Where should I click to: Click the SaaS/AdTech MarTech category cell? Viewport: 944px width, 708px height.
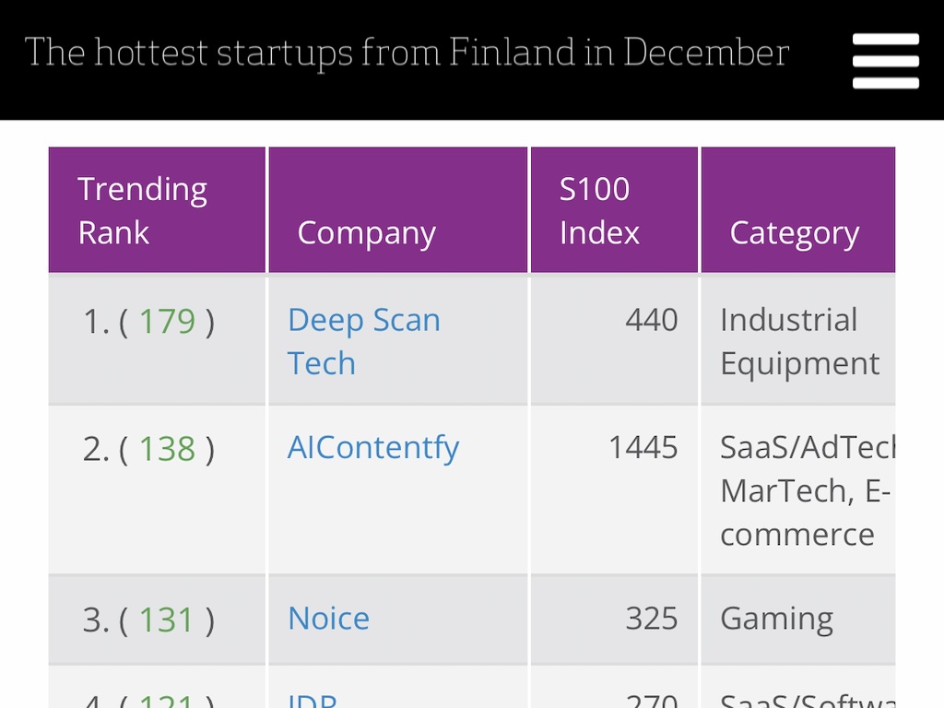[x=804, y=490]
